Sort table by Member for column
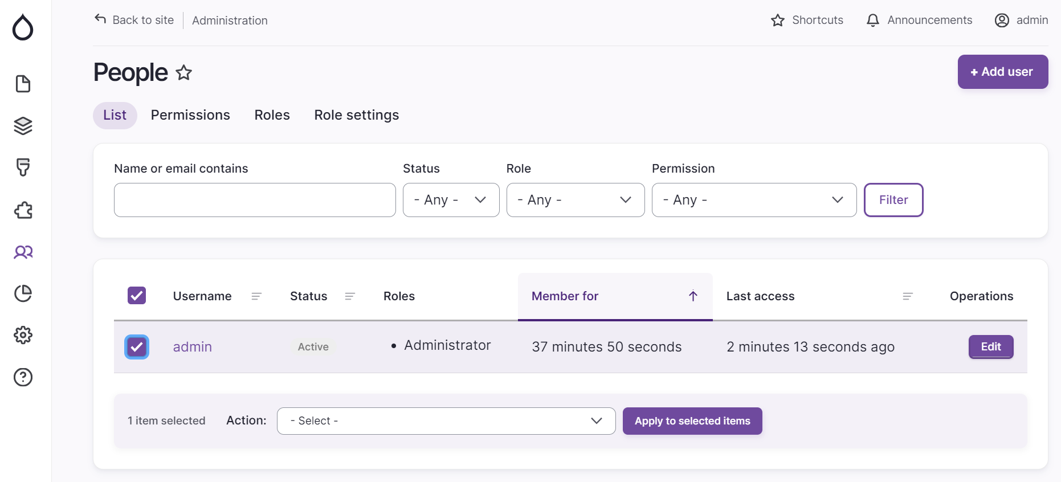 click(565, 296)
